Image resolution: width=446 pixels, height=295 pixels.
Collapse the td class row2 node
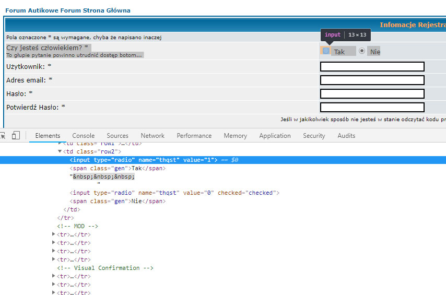coord(60,151)
